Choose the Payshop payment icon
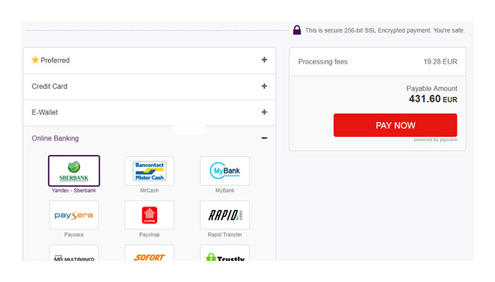 (x=149, y=215)
